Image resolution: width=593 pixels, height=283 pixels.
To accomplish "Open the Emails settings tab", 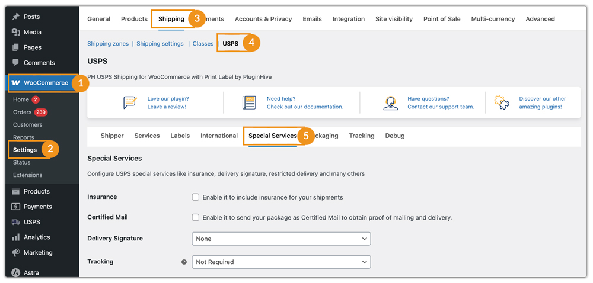I will coord(312,19).
